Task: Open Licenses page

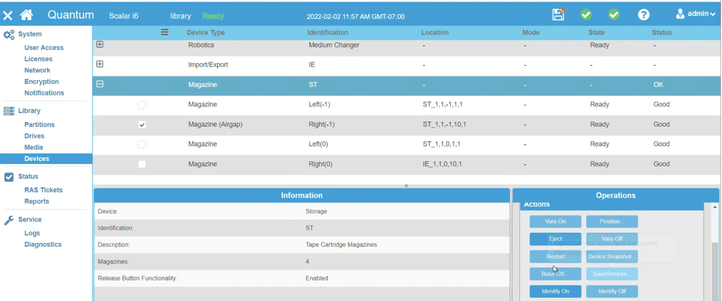Action: [x=38, y=59]
